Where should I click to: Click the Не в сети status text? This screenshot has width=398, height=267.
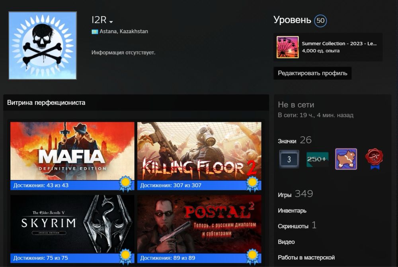296,104
